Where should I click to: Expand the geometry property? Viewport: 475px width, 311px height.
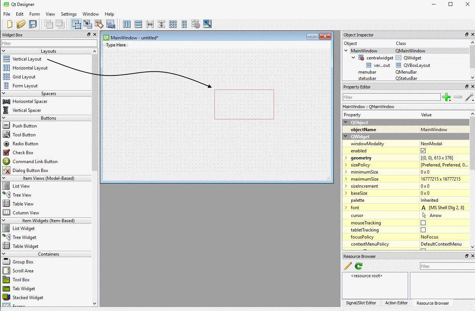pos(346,158)
